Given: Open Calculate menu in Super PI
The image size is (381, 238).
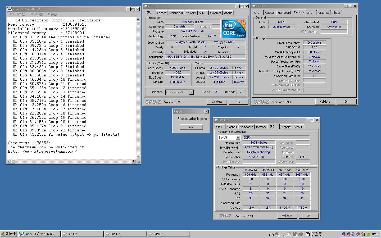Looking at the screenshot, I should (x=17, y=14).
